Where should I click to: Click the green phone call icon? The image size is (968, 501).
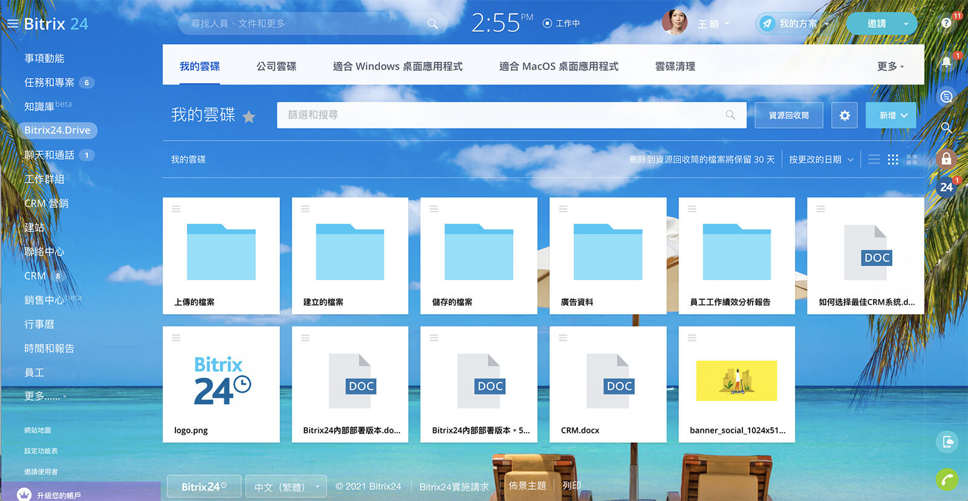click(x=947, y=480)
